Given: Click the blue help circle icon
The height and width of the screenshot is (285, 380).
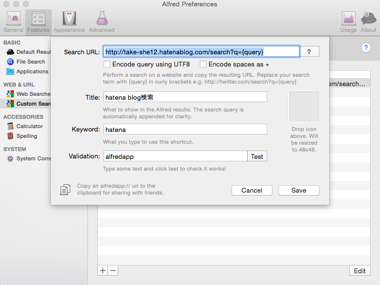Looking at the screenshot, I should (366, 47).
